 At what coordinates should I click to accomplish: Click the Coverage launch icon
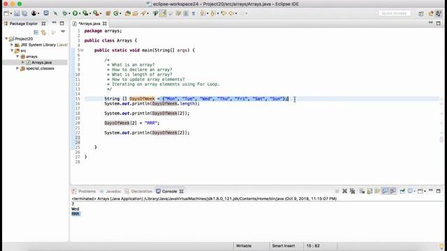pos(85,13)
